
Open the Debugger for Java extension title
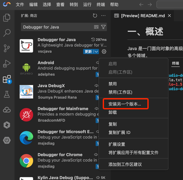pyautogui.click(x=57, y=40)
